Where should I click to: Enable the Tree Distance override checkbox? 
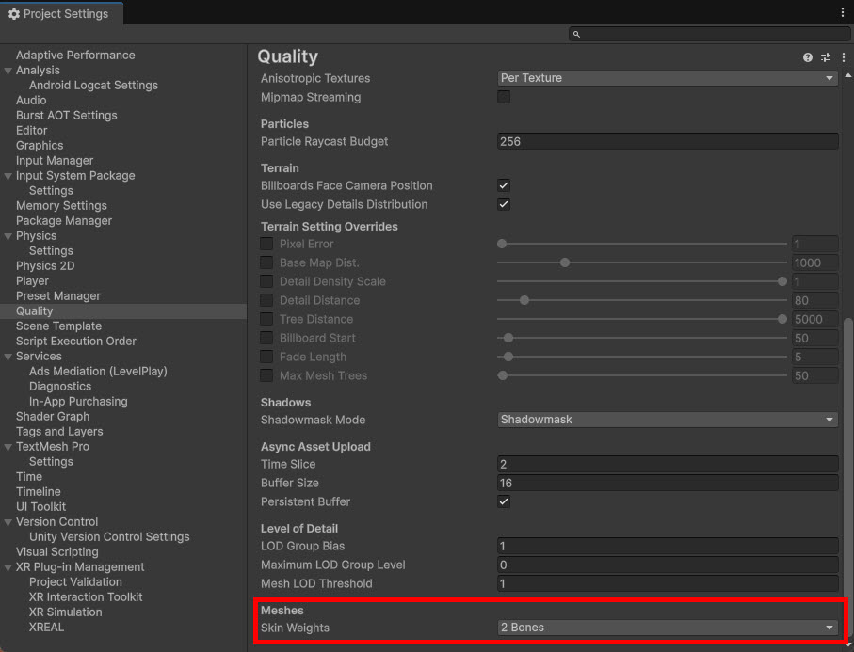click(x=266, y=319)
